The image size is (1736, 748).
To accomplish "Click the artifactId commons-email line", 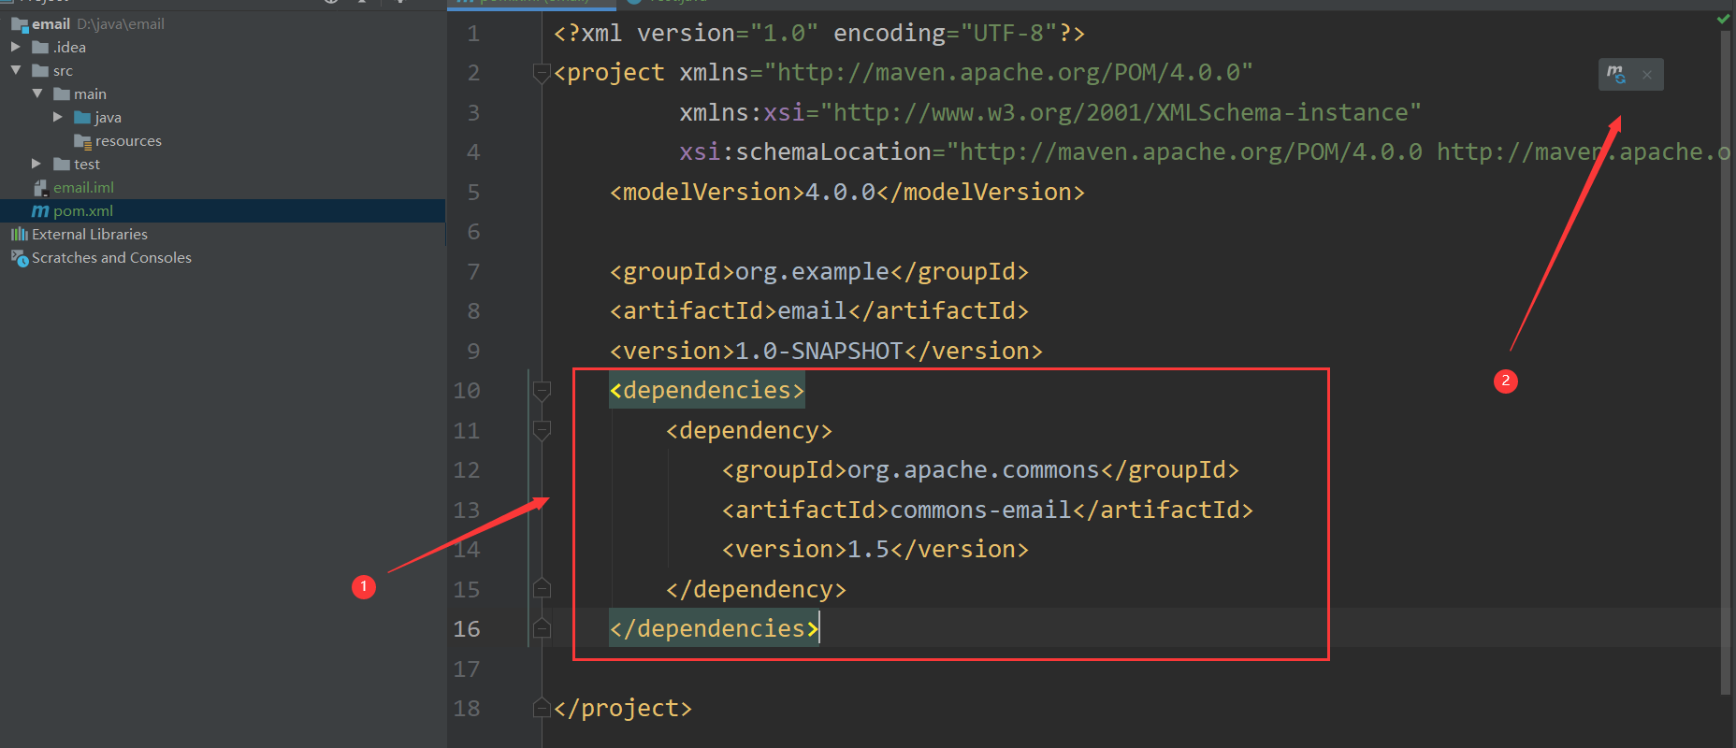I will coord(988,511).
